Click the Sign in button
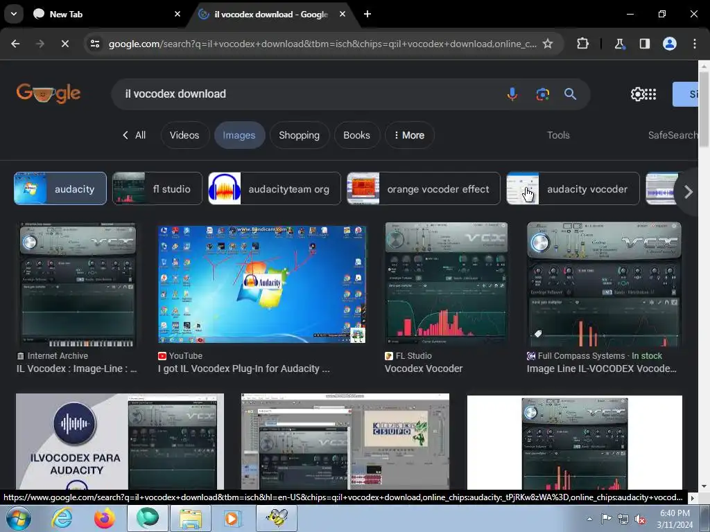710x532 pixels. (x=686, y=94)
